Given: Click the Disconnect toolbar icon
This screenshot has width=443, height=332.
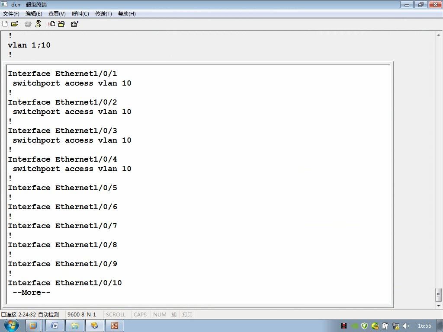Looking at the screenshot, I should (x=38, y=24).
